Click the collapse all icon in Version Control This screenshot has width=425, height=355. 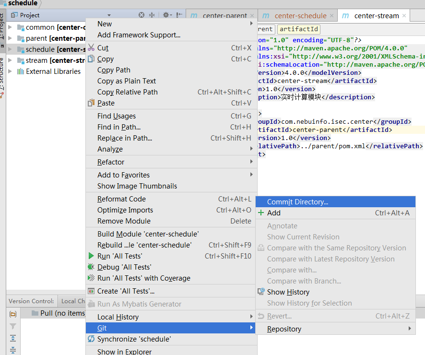pos(13,350)
